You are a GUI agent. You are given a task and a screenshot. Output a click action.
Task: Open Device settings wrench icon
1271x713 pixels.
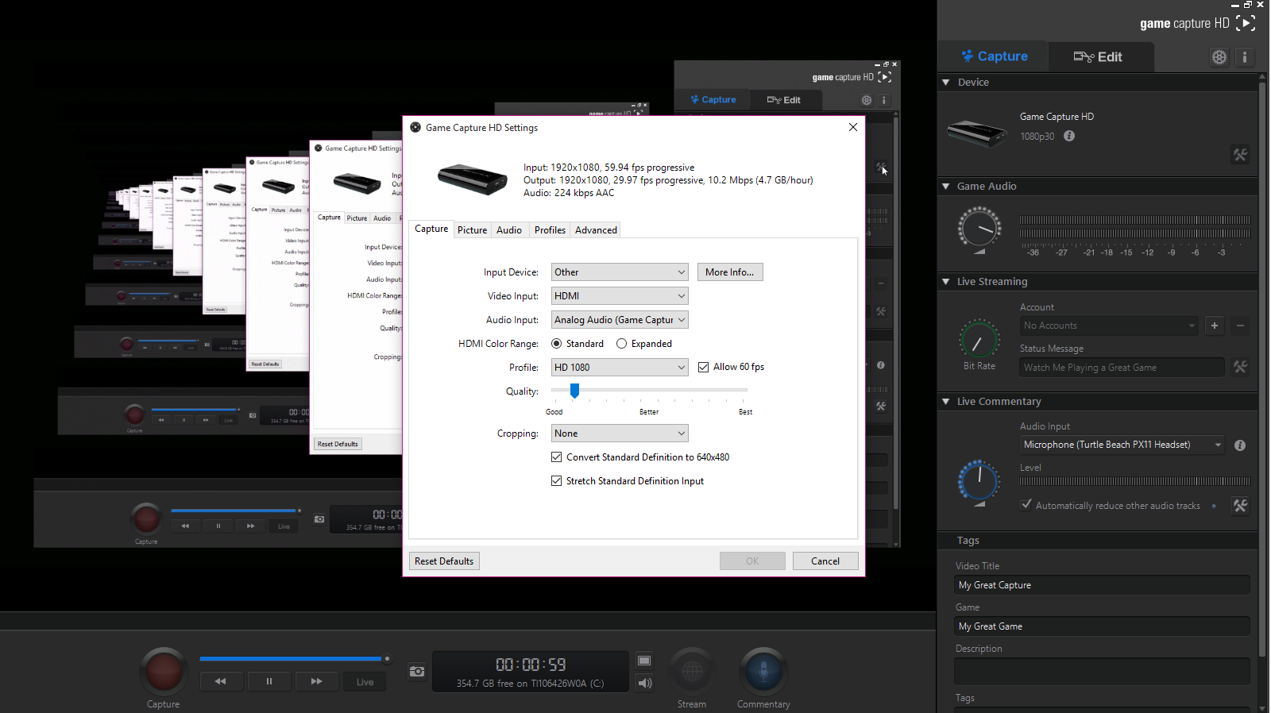(x=1239, y=155)
